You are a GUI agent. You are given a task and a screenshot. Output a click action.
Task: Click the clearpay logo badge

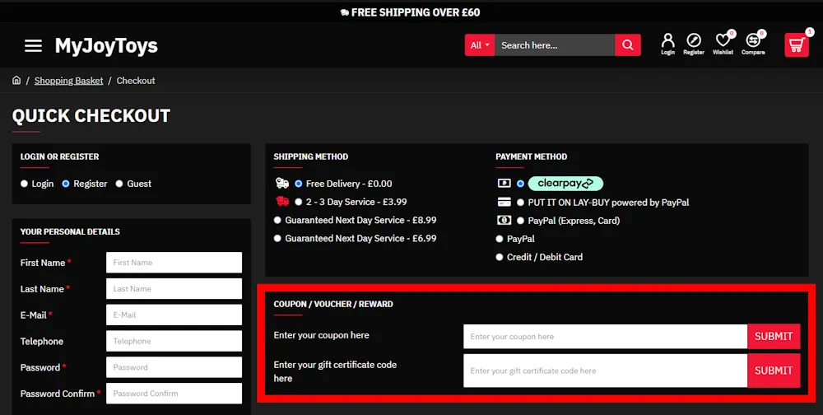coord(565,184)
